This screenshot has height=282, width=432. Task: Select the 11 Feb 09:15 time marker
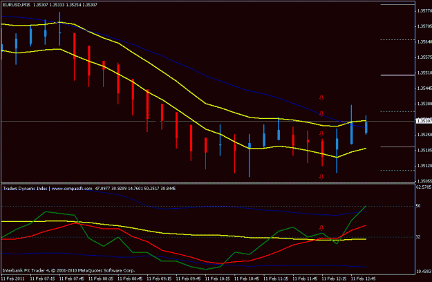(159, 279)
